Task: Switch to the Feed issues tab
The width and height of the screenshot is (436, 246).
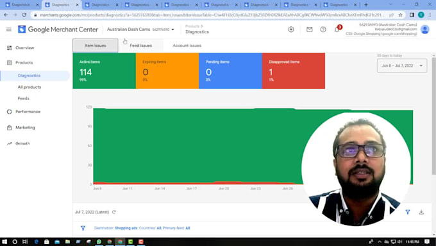Action: 140,46
